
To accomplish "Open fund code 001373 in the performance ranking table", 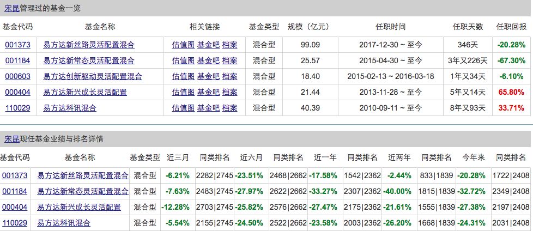I will [15, 175].
